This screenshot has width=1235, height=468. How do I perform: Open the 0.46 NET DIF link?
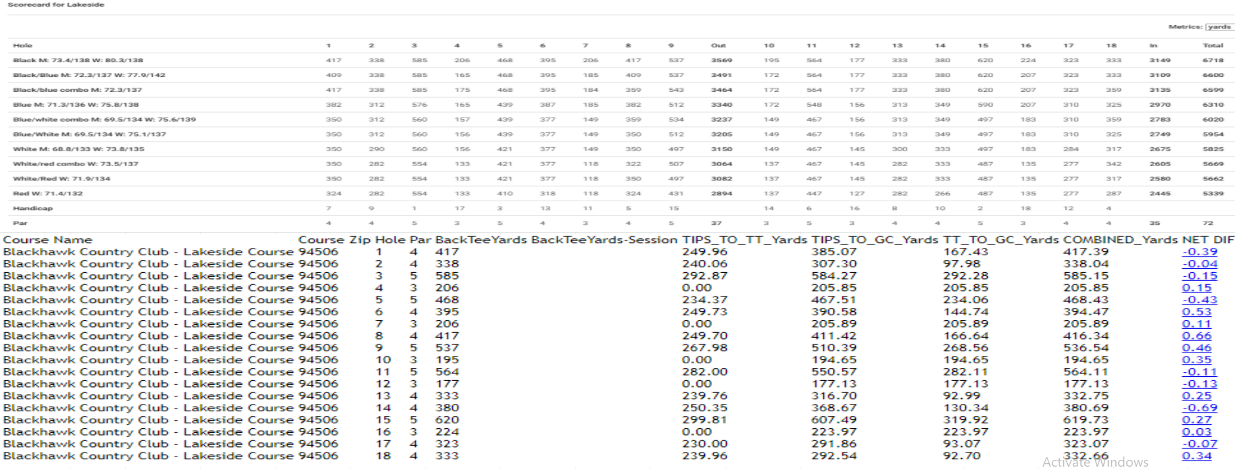[1196, 348]
